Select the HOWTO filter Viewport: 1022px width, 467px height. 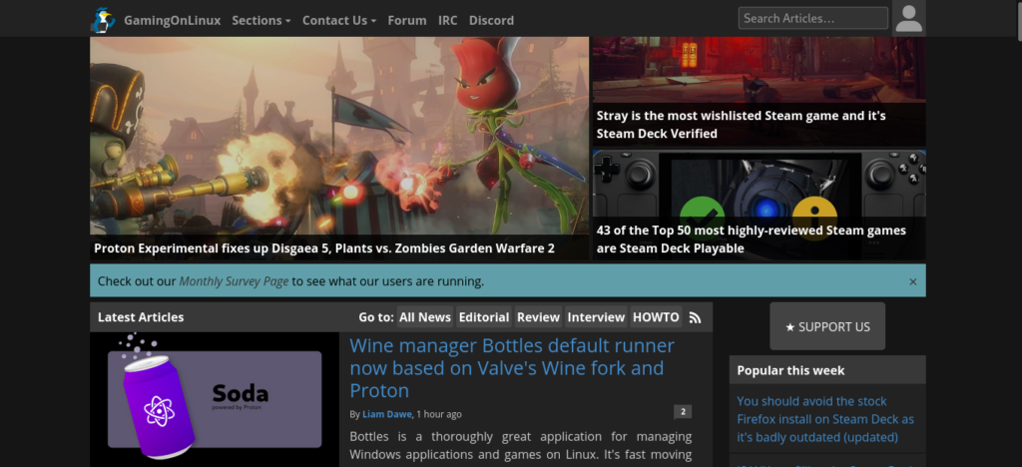656,317
